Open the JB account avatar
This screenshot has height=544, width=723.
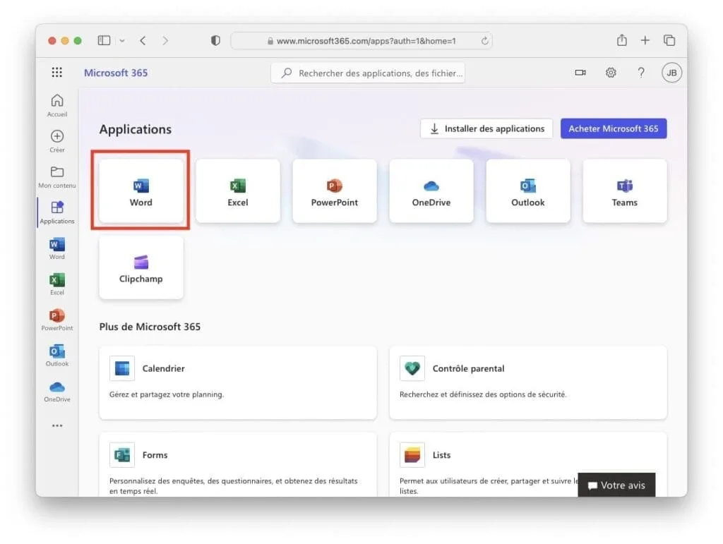pyautogui.click(x=672, y=73)
